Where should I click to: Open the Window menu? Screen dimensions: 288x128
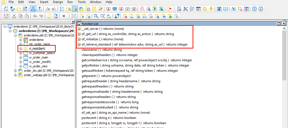tap(95, 2)
